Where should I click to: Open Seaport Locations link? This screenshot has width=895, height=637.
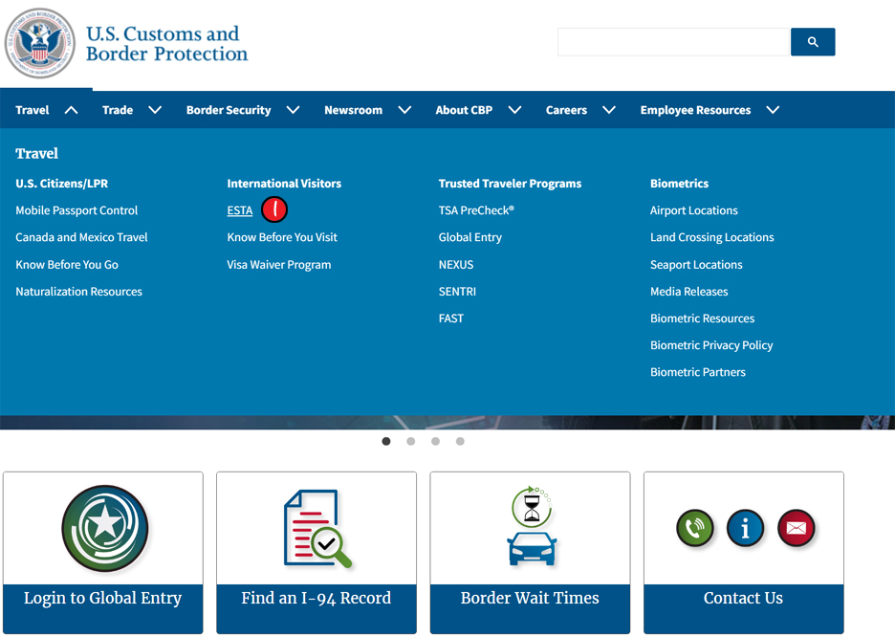pos(696,265)
